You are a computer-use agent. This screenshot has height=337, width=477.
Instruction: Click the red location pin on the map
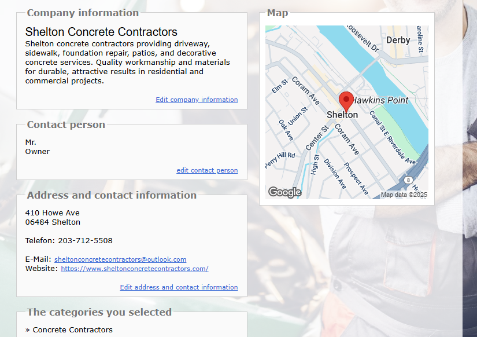coord(346,102)
